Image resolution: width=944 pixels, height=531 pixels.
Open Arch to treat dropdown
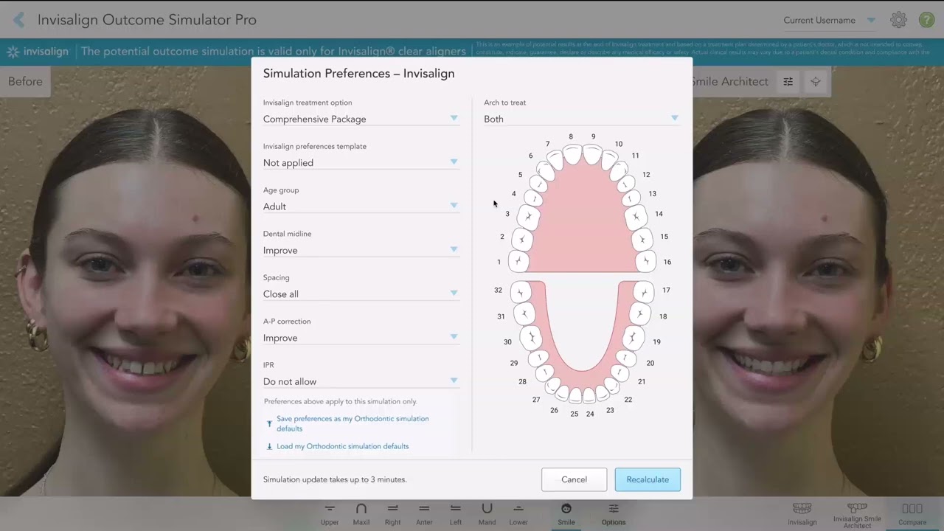(581, 119)
